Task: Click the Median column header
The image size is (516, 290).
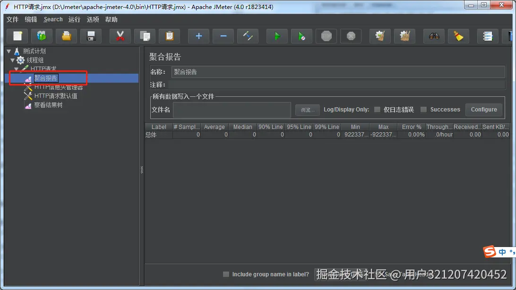Action: click(x=242, y=127)
